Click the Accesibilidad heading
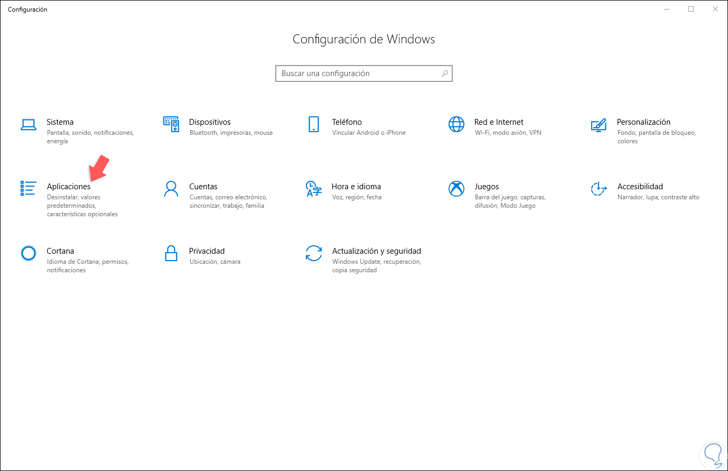Screen dimensions: 728x471 640,187
